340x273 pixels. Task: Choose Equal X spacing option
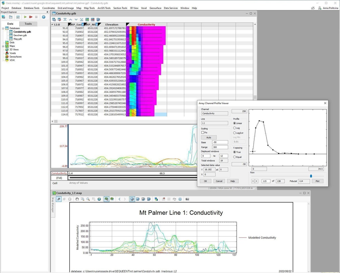click(235, 157)
